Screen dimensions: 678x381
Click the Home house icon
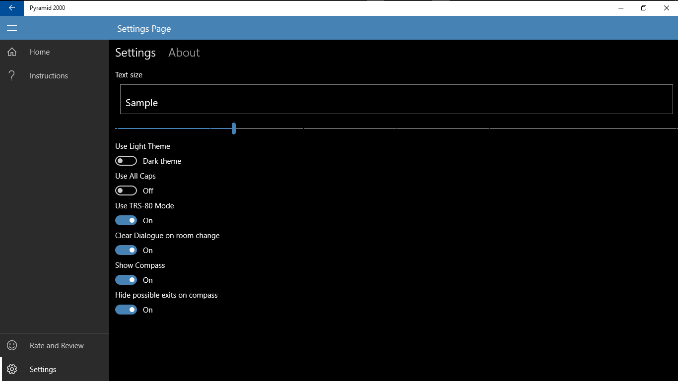pyautogui.click(x=12, y=52)
